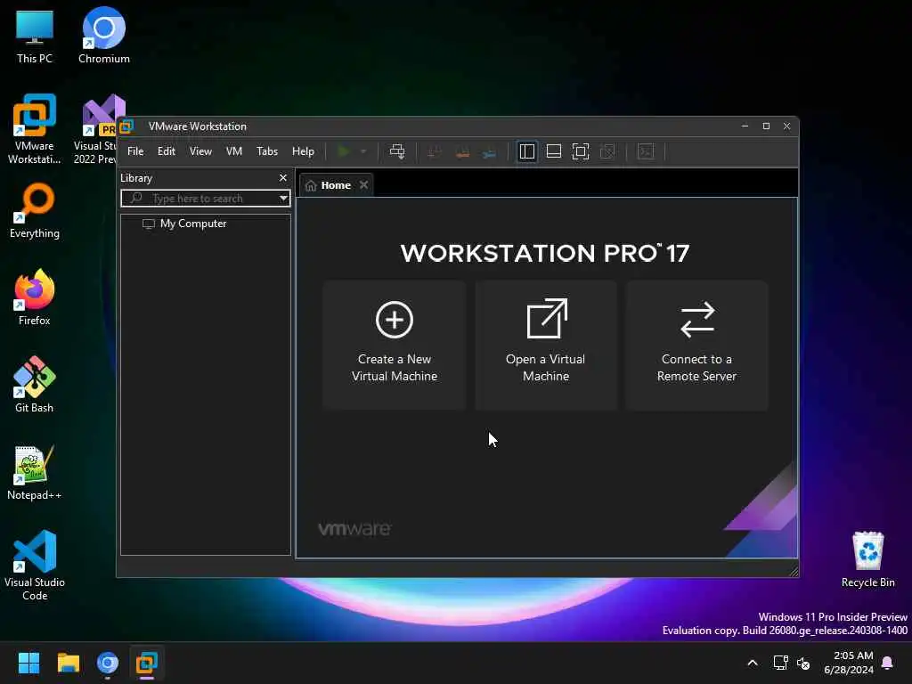This screenshot has height=684, width=912.
Task: Enter full screen mode icon
Action: pos(581,151)
